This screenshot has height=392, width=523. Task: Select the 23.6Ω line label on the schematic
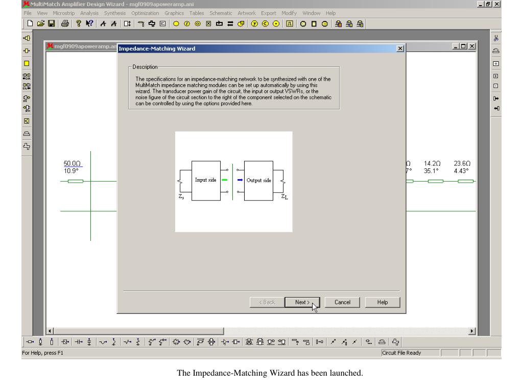(x=462, y=163)
